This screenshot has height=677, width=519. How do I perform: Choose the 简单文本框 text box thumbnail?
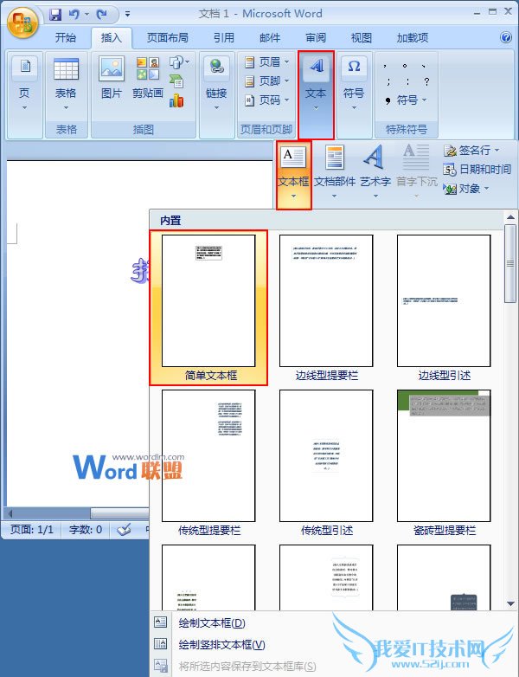[x=208, y=308]
